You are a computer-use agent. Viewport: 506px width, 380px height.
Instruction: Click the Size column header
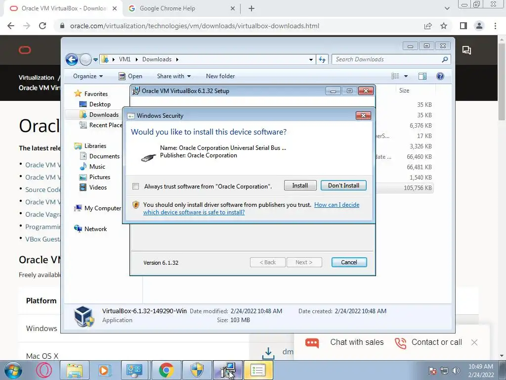point(404,91)
